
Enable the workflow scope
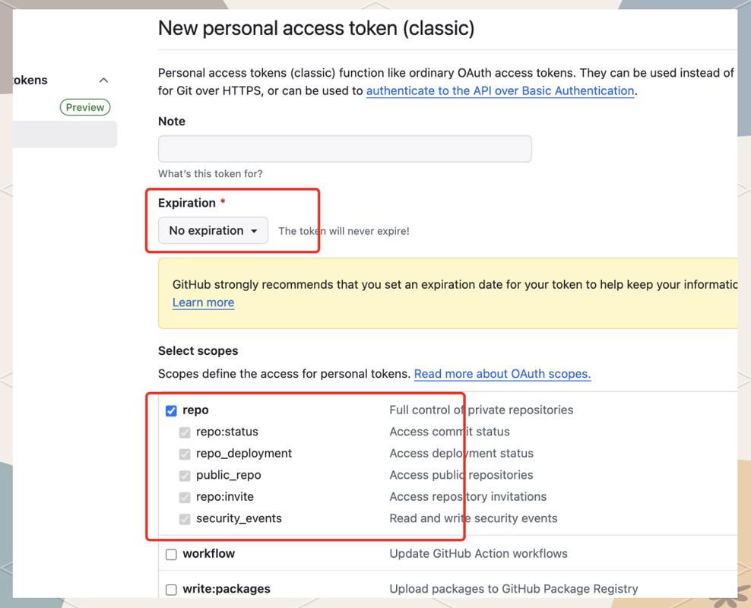[x=171, y=553]
